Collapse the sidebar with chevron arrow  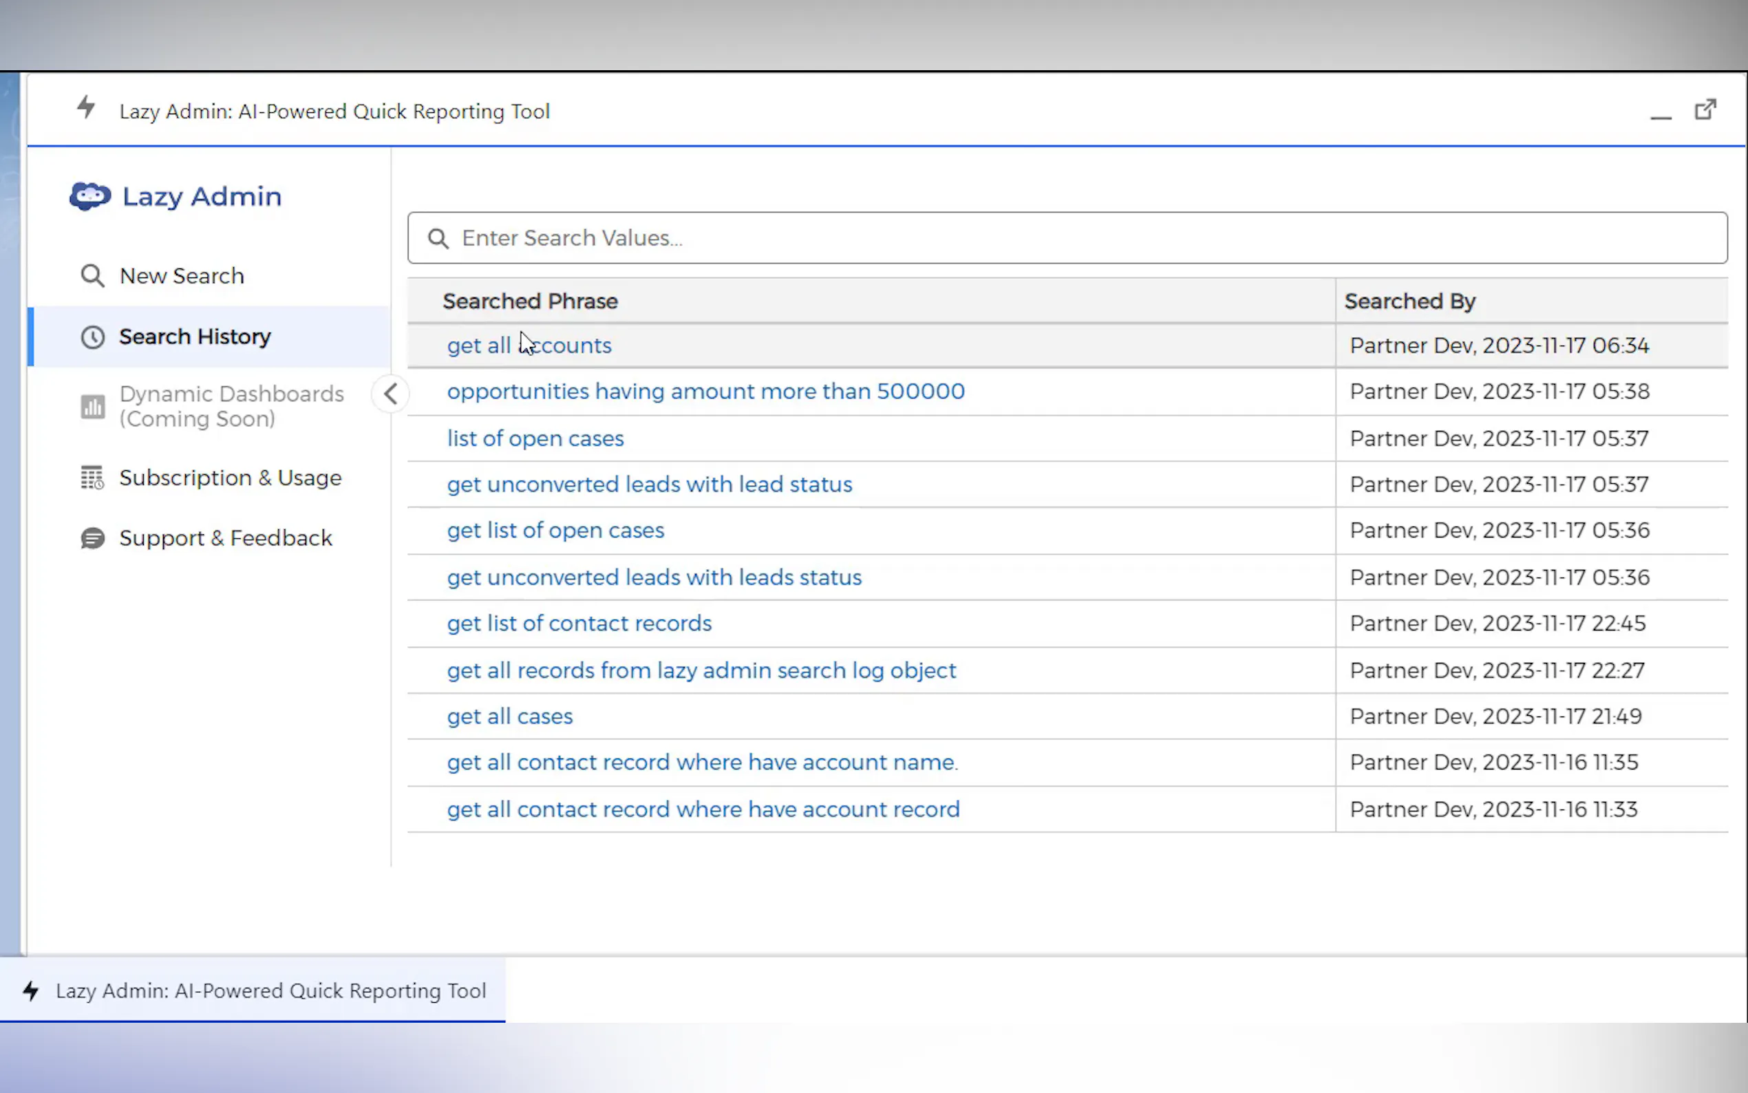pos(391,394)
